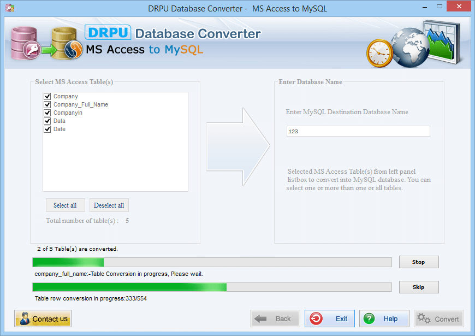
Task: Click the Deselect all button
Action: point(109,205)
